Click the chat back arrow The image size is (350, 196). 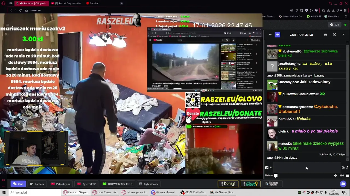coord(270,35)
